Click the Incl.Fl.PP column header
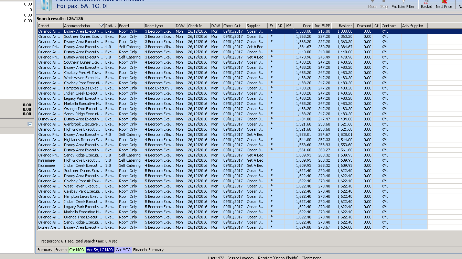Screen dimensions: 462x259 click(x=322, y=26)
